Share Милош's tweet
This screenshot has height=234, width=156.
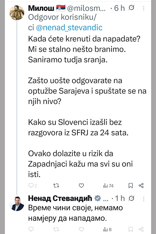pyautogui.click(x=141, y=186)
